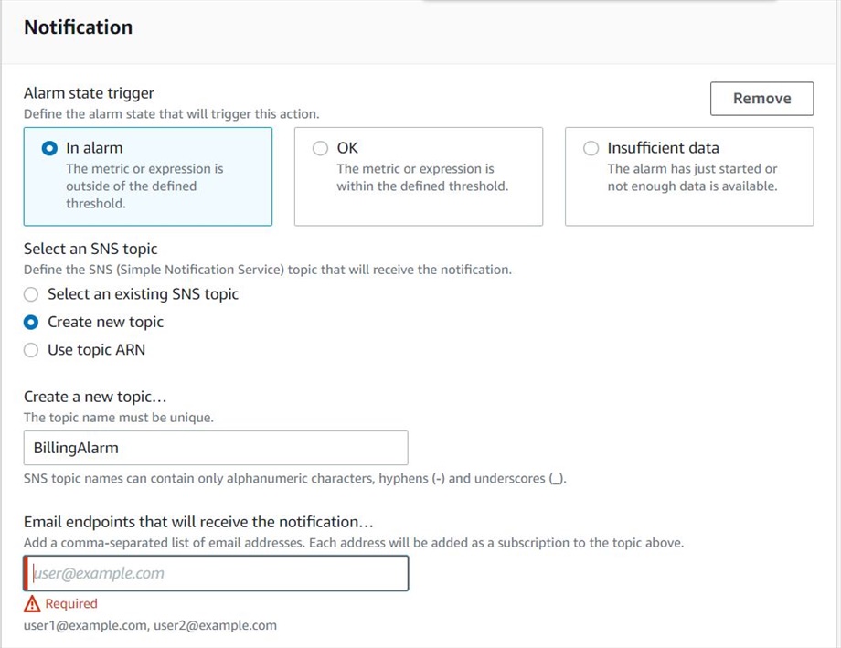Choose the OK alarm state radio button

(320, 148)
